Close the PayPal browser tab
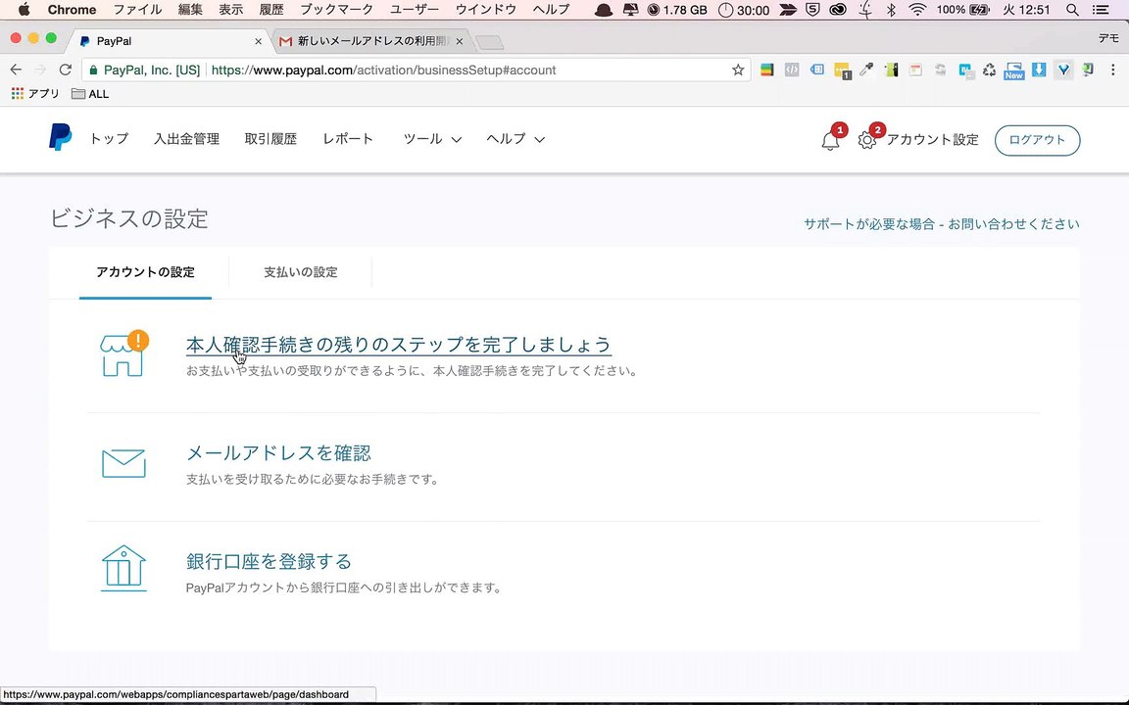This screenshot has width=1129, height=705. click(259, 42)
